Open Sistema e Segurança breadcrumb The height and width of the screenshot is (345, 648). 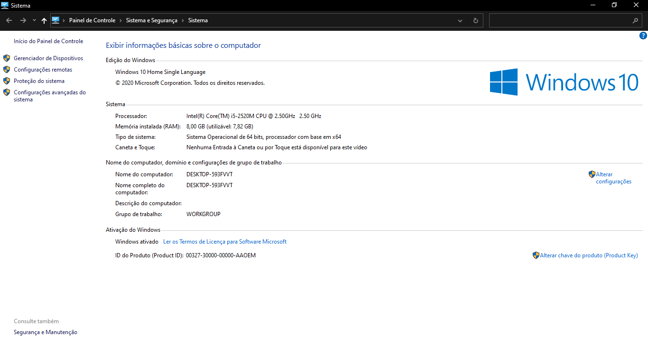151,20
